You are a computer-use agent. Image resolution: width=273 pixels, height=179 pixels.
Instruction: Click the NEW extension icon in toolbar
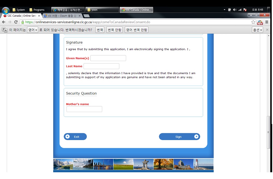click(x=260, y=22)
